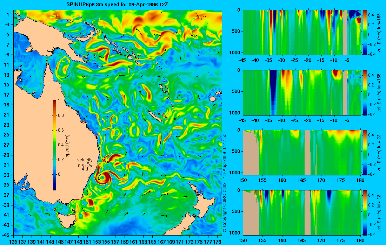Click the "© Copyright CSIRO 2009" vertical text
The height and width of the screenshot is (245, 386).
224,207
